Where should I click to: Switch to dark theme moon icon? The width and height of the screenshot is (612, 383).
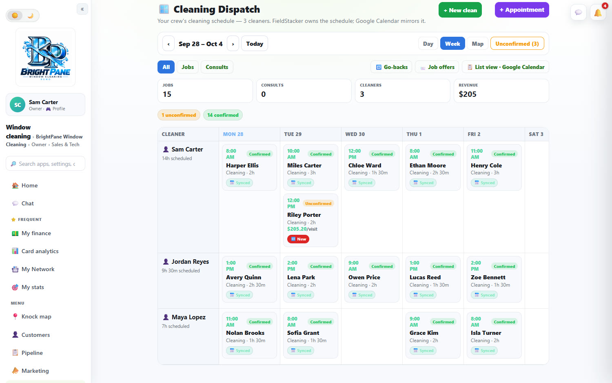[30, 16]
